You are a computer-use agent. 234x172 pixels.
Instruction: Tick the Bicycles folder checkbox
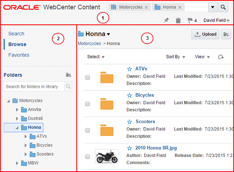[88, 104]
